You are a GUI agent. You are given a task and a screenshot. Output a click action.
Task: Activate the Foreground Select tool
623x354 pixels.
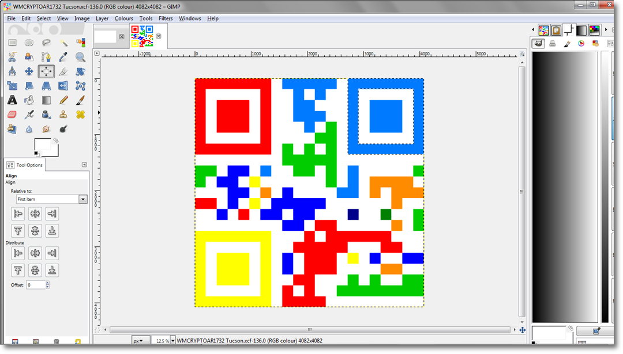[x=29, y=57]
